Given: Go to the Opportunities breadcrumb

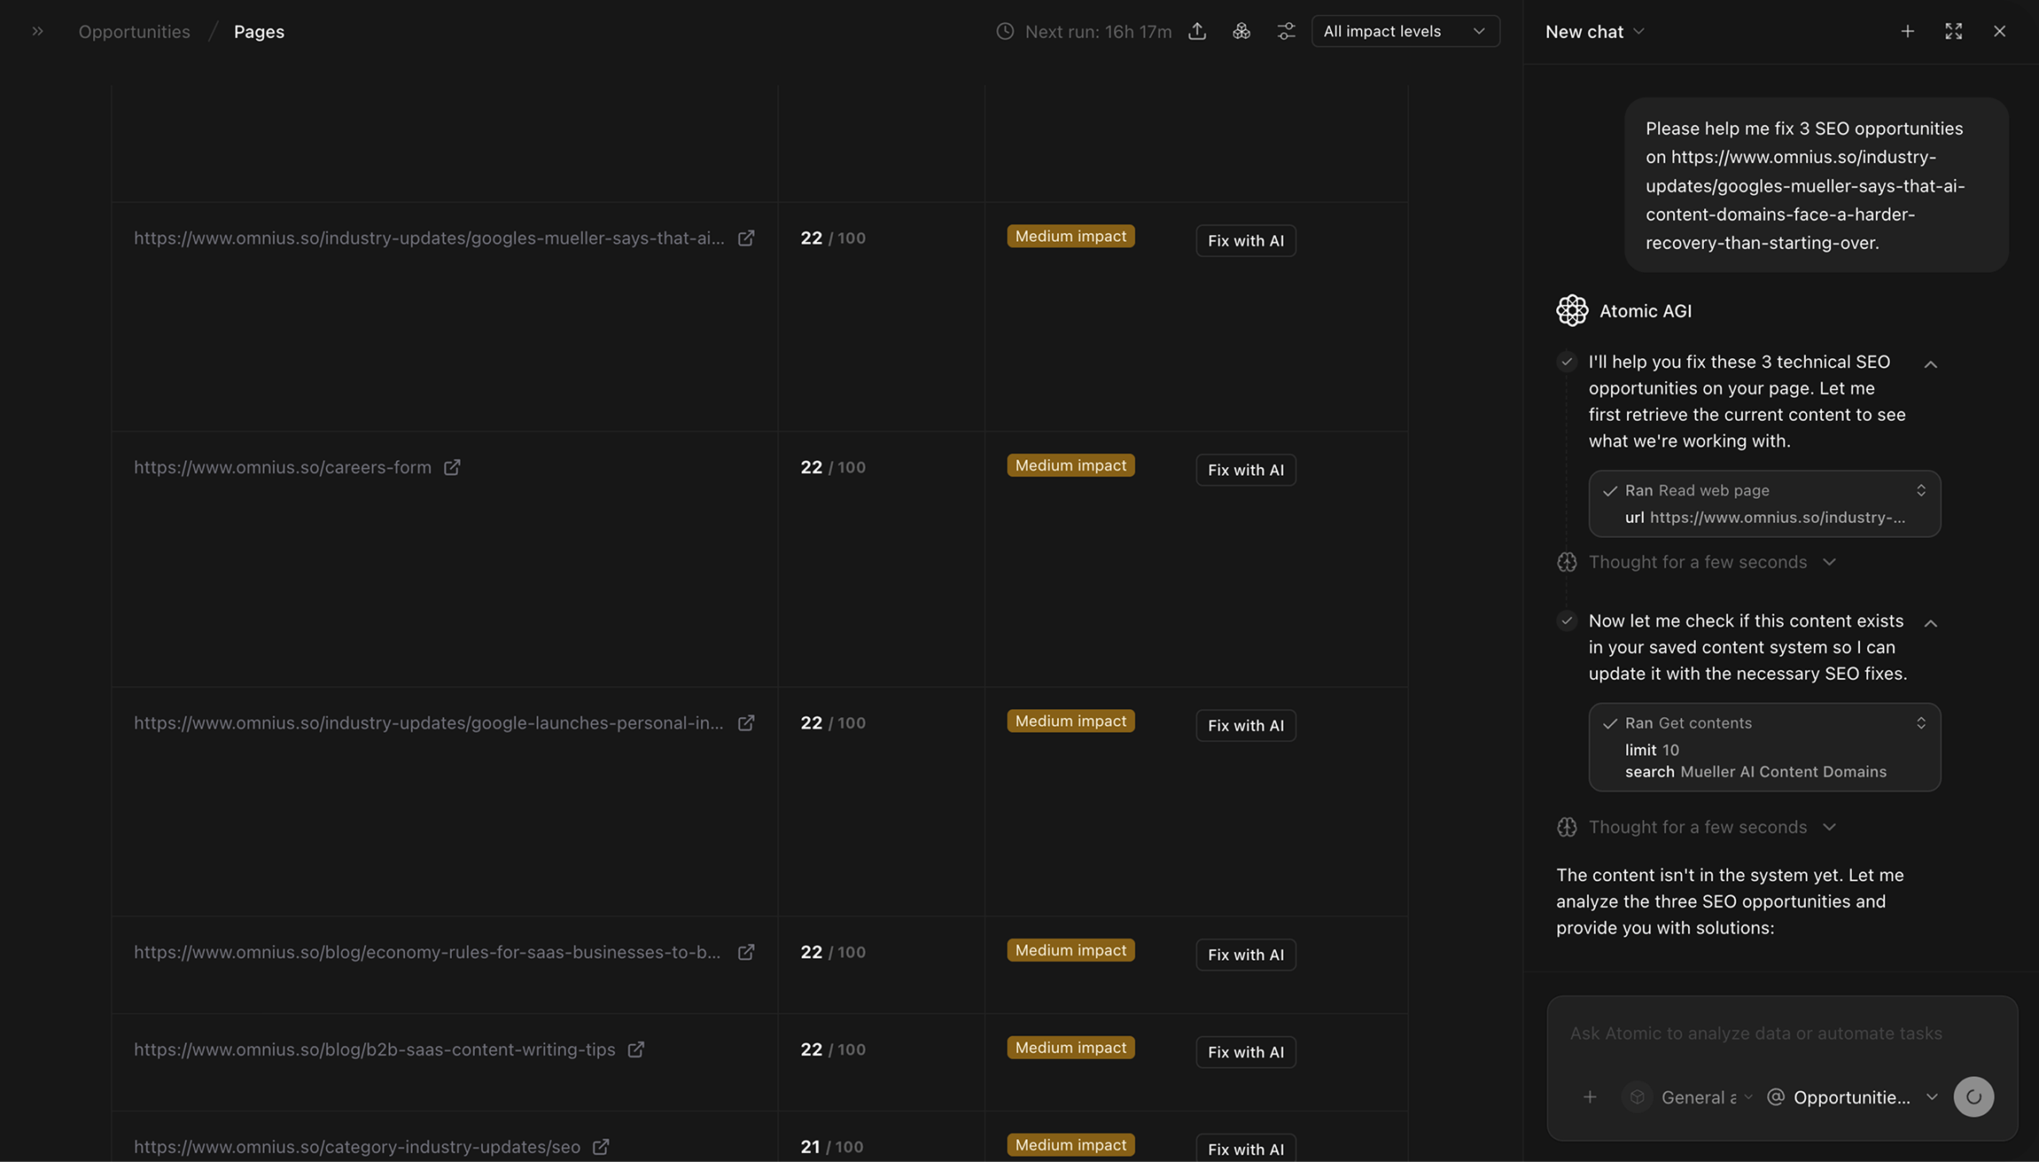Looking at the screenshot, I should (x=134, y=31).
